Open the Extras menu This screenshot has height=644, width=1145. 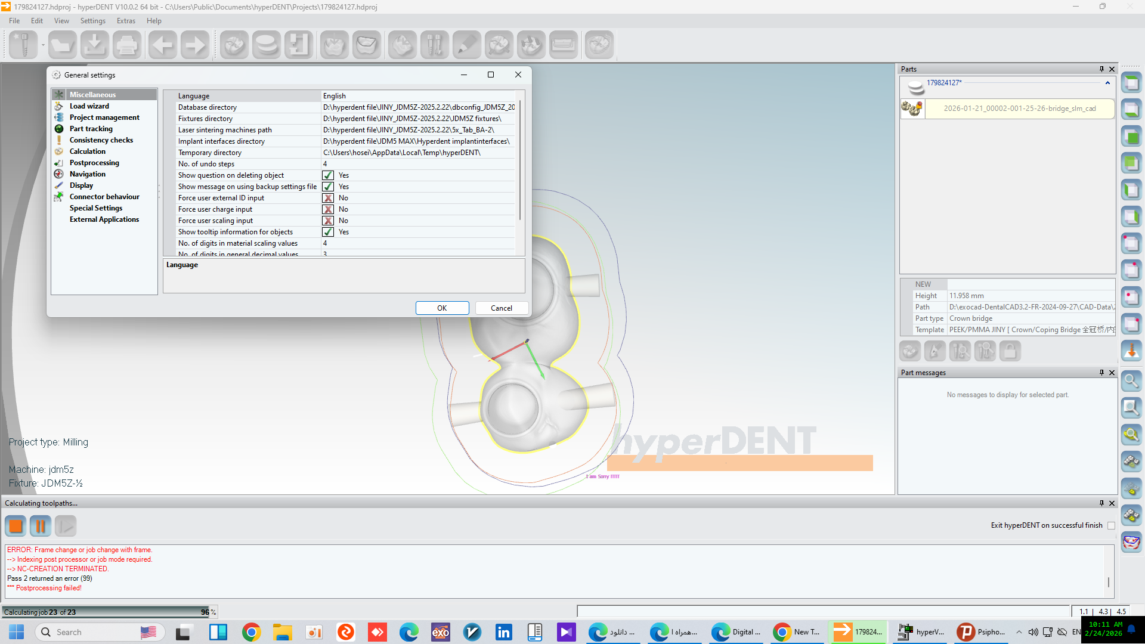[x=126, y=21]
